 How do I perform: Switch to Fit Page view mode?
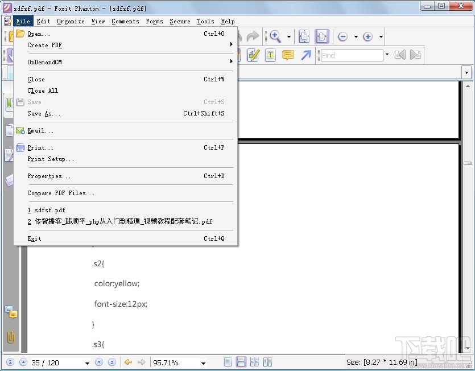click(304, 36)
